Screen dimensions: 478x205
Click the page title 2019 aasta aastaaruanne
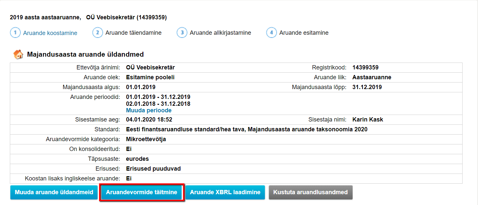[x=45, y=17]
